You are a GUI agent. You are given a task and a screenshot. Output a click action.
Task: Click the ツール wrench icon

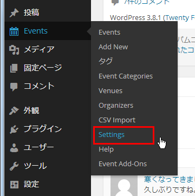[x=14, y=166]
